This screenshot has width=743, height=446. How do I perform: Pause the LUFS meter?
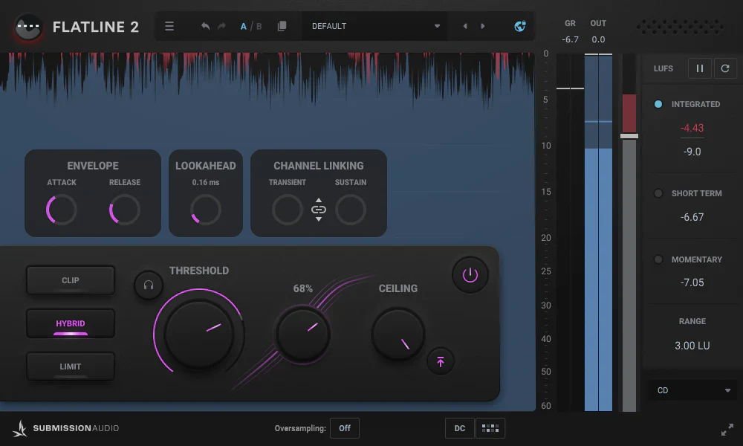click(x=699, y=68)
